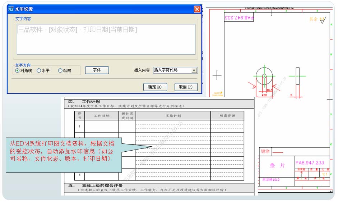
Task: Open the 字体 font settings button
Action: (x=97, y=70)
